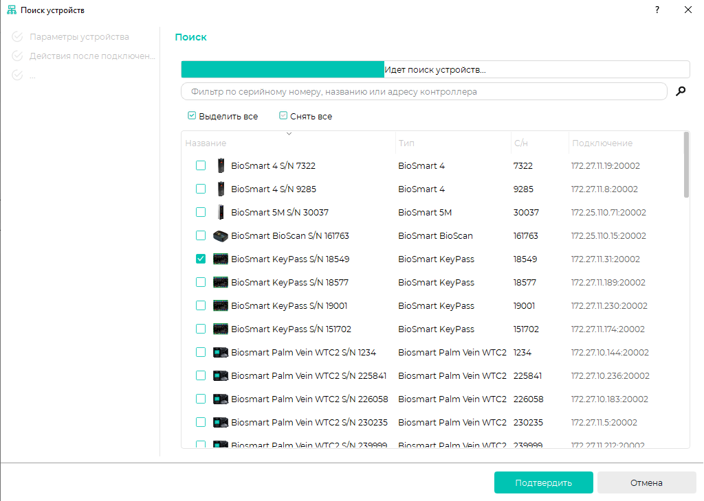Click the device search progress bar
This screenshot has width=704, height=501.
click(435, 69)
